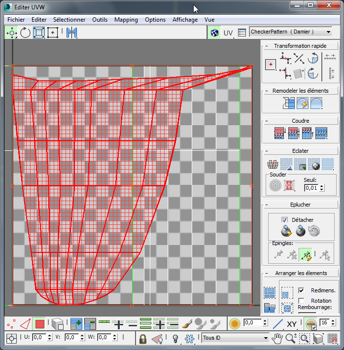Click the Reset Peel icon
This screenshot has width=344, height=350.
pos(314,231)
